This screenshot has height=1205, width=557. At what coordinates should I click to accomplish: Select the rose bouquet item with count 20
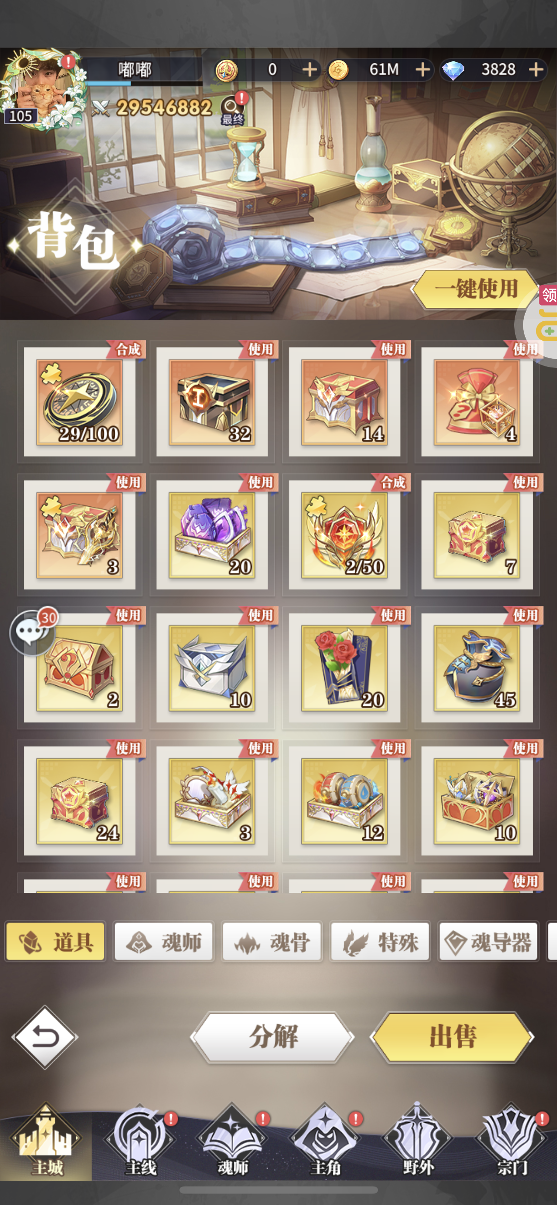click(x=345, y=668)
